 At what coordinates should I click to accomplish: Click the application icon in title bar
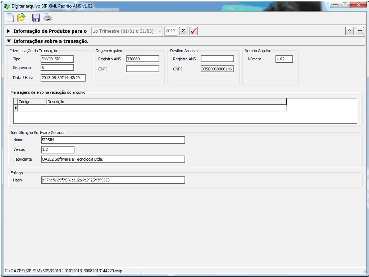tap(7, 6)
